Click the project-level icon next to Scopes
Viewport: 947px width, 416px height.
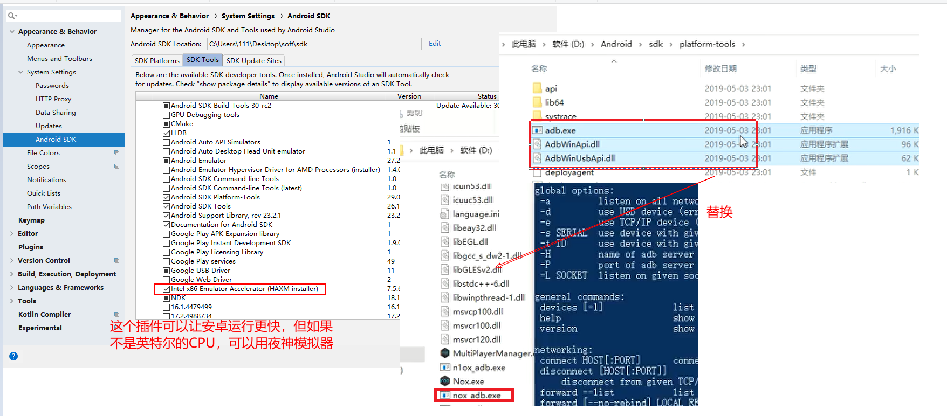coord(116,167)
